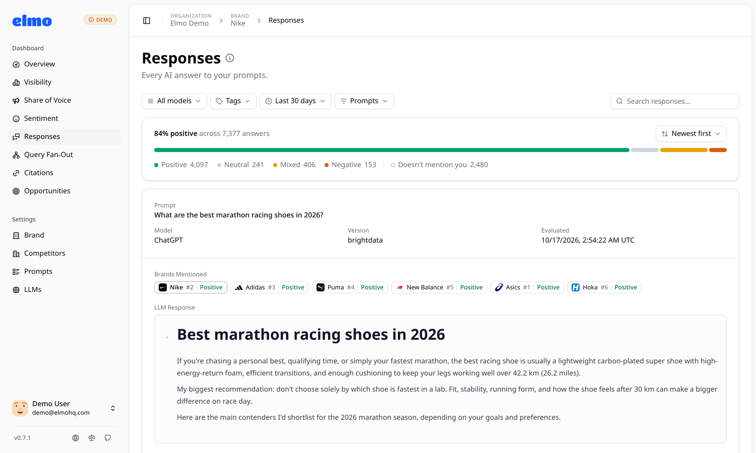
Task: Click the Adidas logo in brand chip
Action: [x=239, y=287]
